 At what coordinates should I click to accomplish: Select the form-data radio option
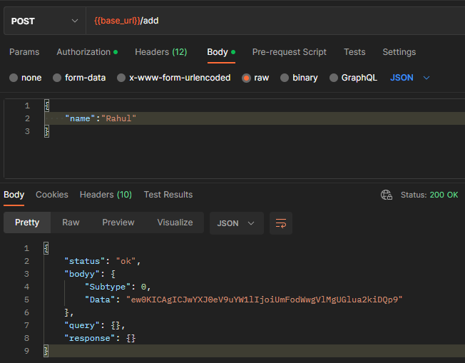point(57,78)
